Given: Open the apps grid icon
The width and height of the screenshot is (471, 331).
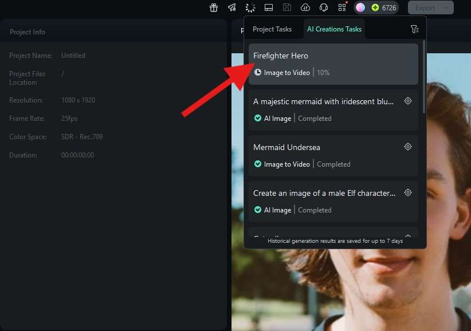Looking at the screenshot, I should (342, 7).
